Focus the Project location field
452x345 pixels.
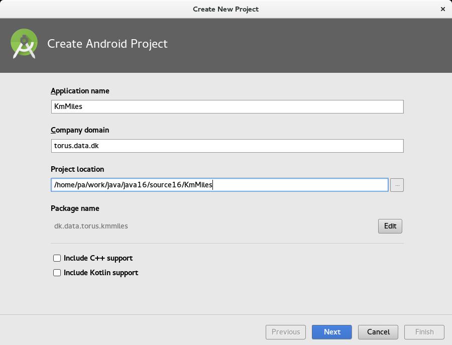[219, 185]
